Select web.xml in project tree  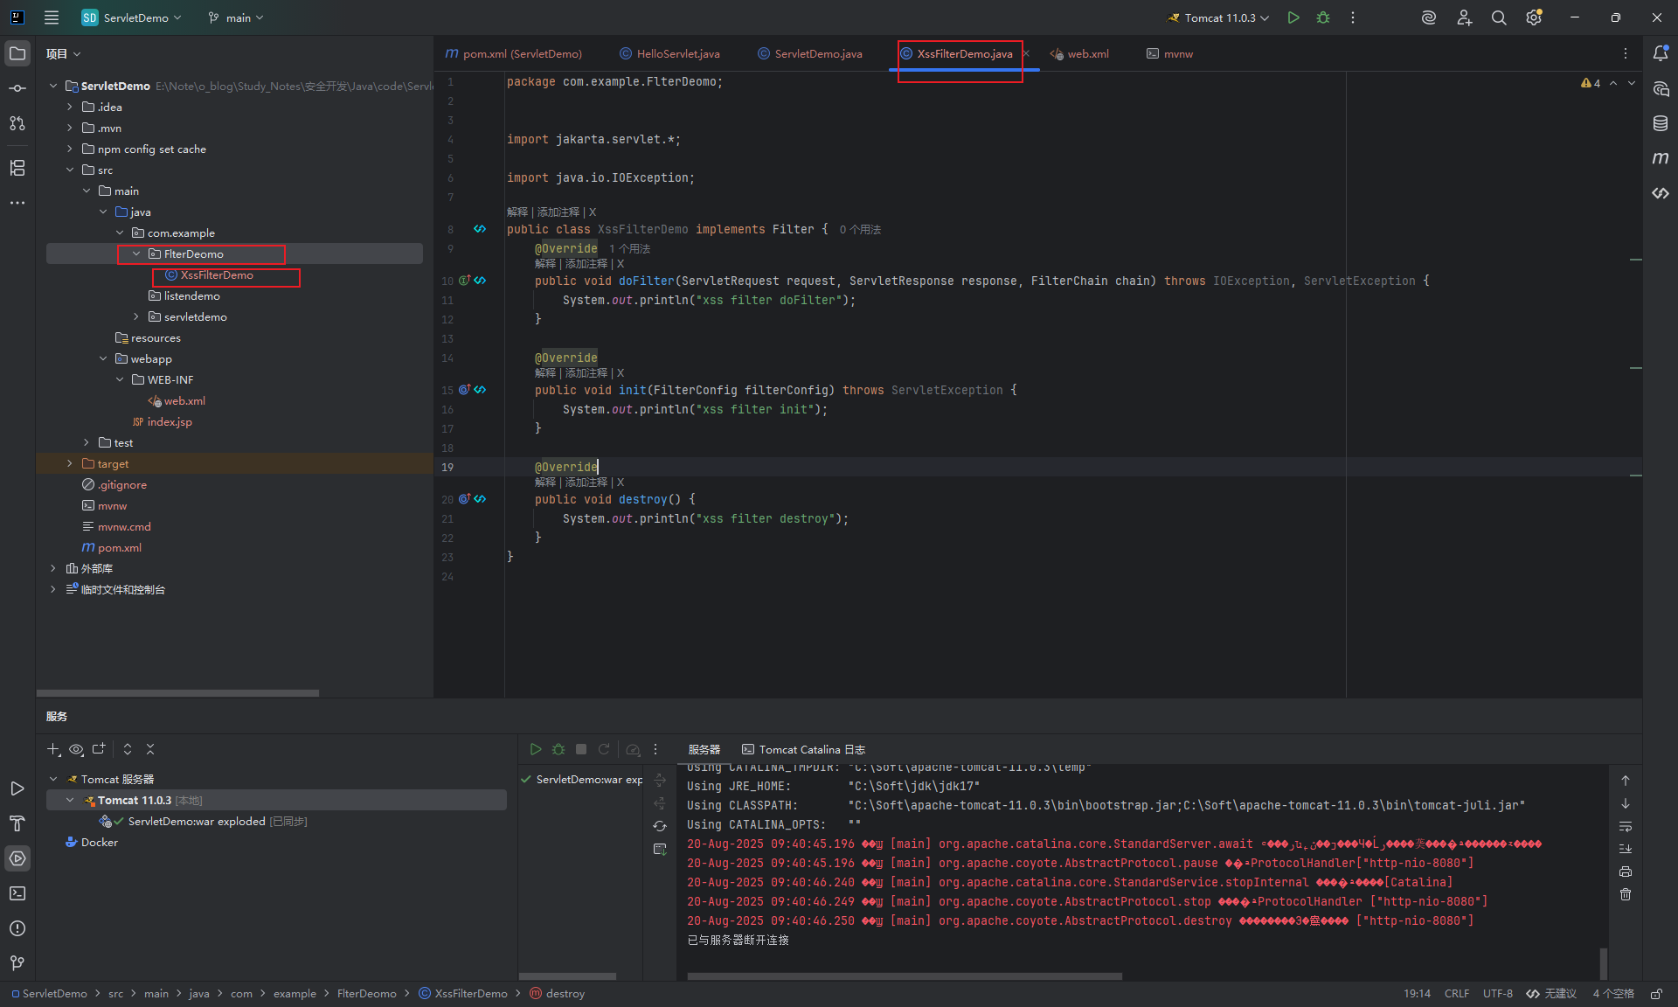pyautogui.click(x=184, y=401)
